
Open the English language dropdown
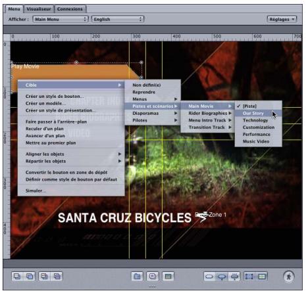point(118,19)
